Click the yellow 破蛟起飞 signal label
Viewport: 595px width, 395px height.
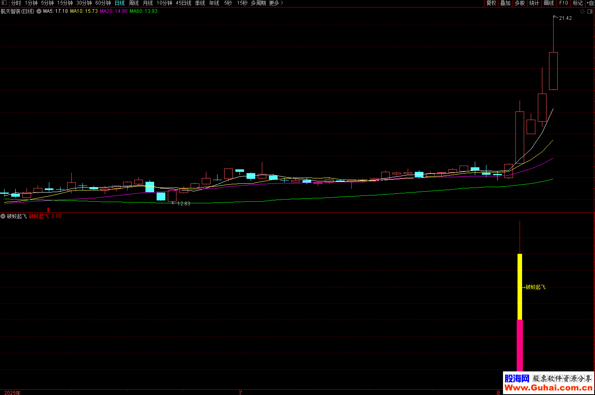click(x=535, y=287)
